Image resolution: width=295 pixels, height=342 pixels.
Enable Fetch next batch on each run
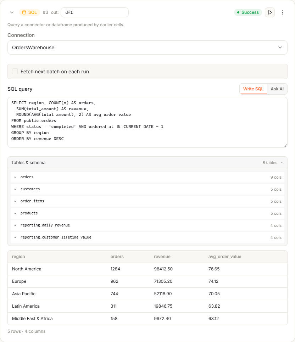click(15, 71)
